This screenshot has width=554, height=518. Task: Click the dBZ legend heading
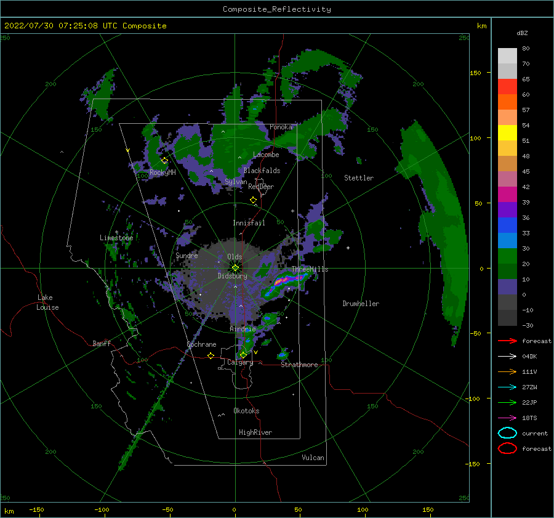tap(522, 33)
